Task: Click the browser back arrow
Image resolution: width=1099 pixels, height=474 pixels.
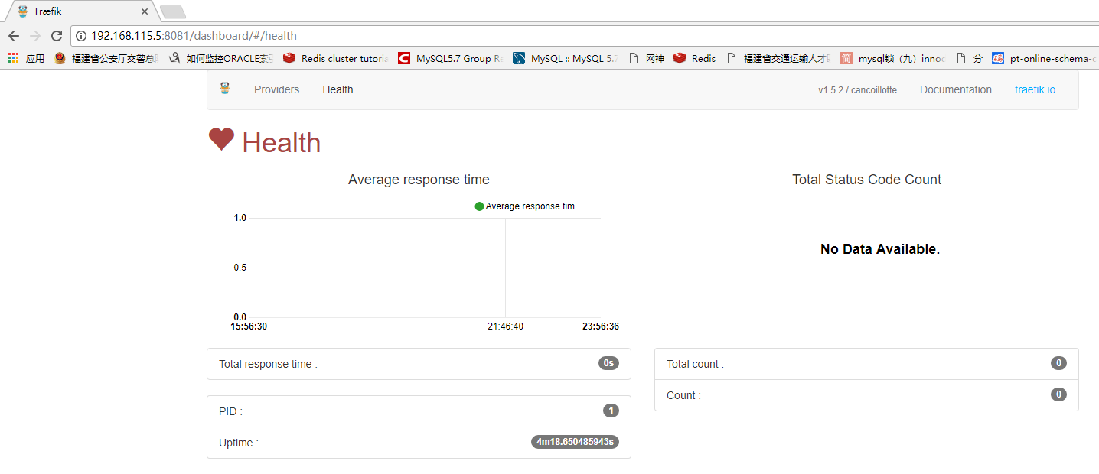Action: tap(14, 36)
